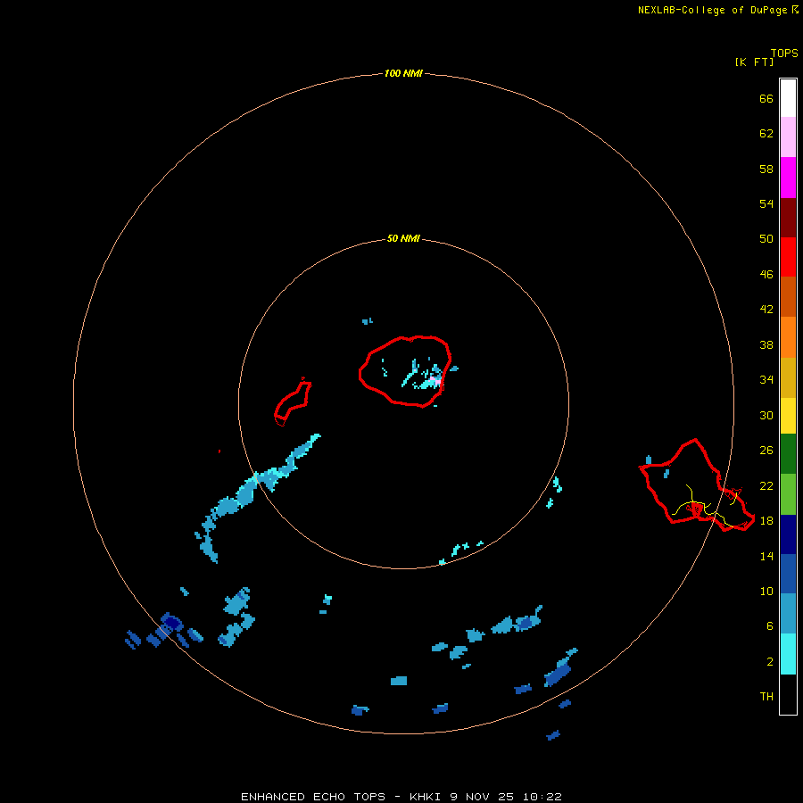Click the 'ENHANCED ECHO TOPS - KHKI' caption

pyautogui.click(x=341, y=797)
